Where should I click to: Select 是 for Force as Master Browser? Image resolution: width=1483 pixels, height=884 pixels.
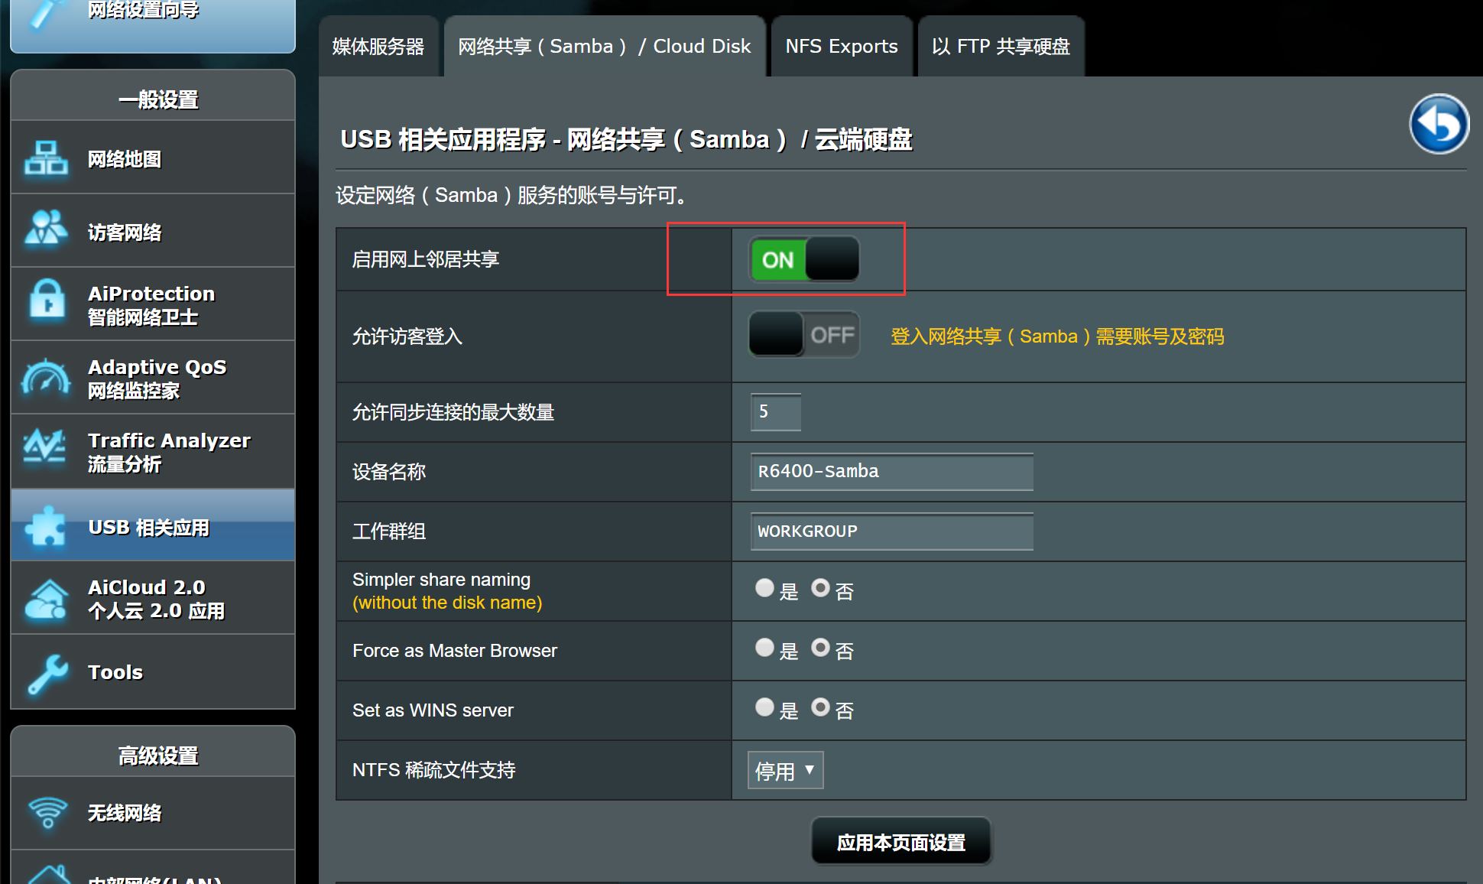coord(764,648)
